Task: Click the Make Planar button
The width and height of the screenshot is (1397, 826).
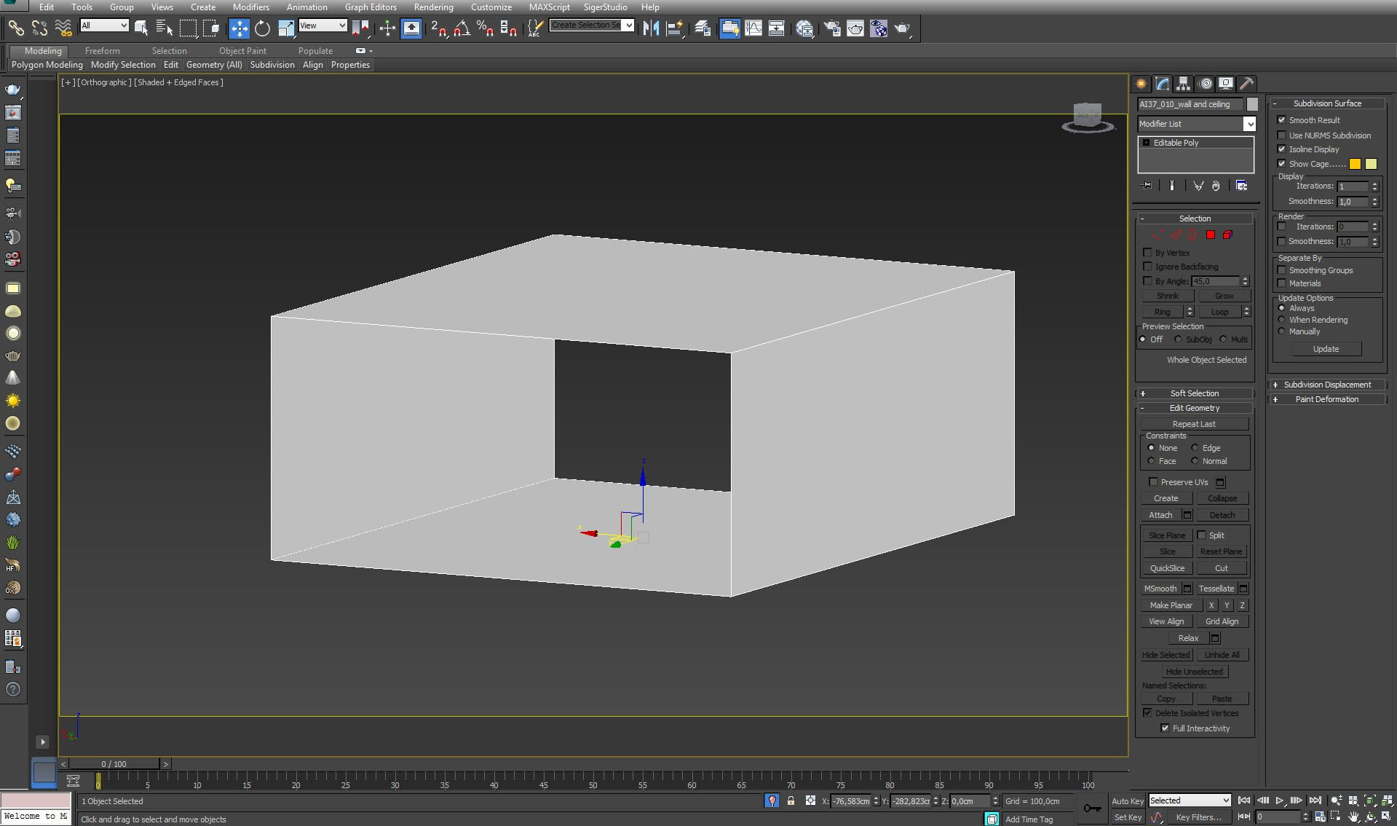Action: (x=1171, y=605)
